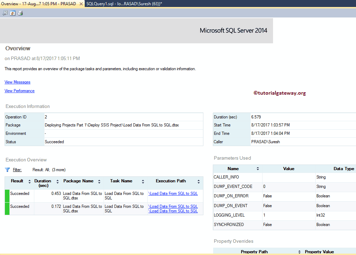The height and width of the screenshot is (255, 356).
Task: Toggle sorting on the Result column
Action: [x=30, y=181]
